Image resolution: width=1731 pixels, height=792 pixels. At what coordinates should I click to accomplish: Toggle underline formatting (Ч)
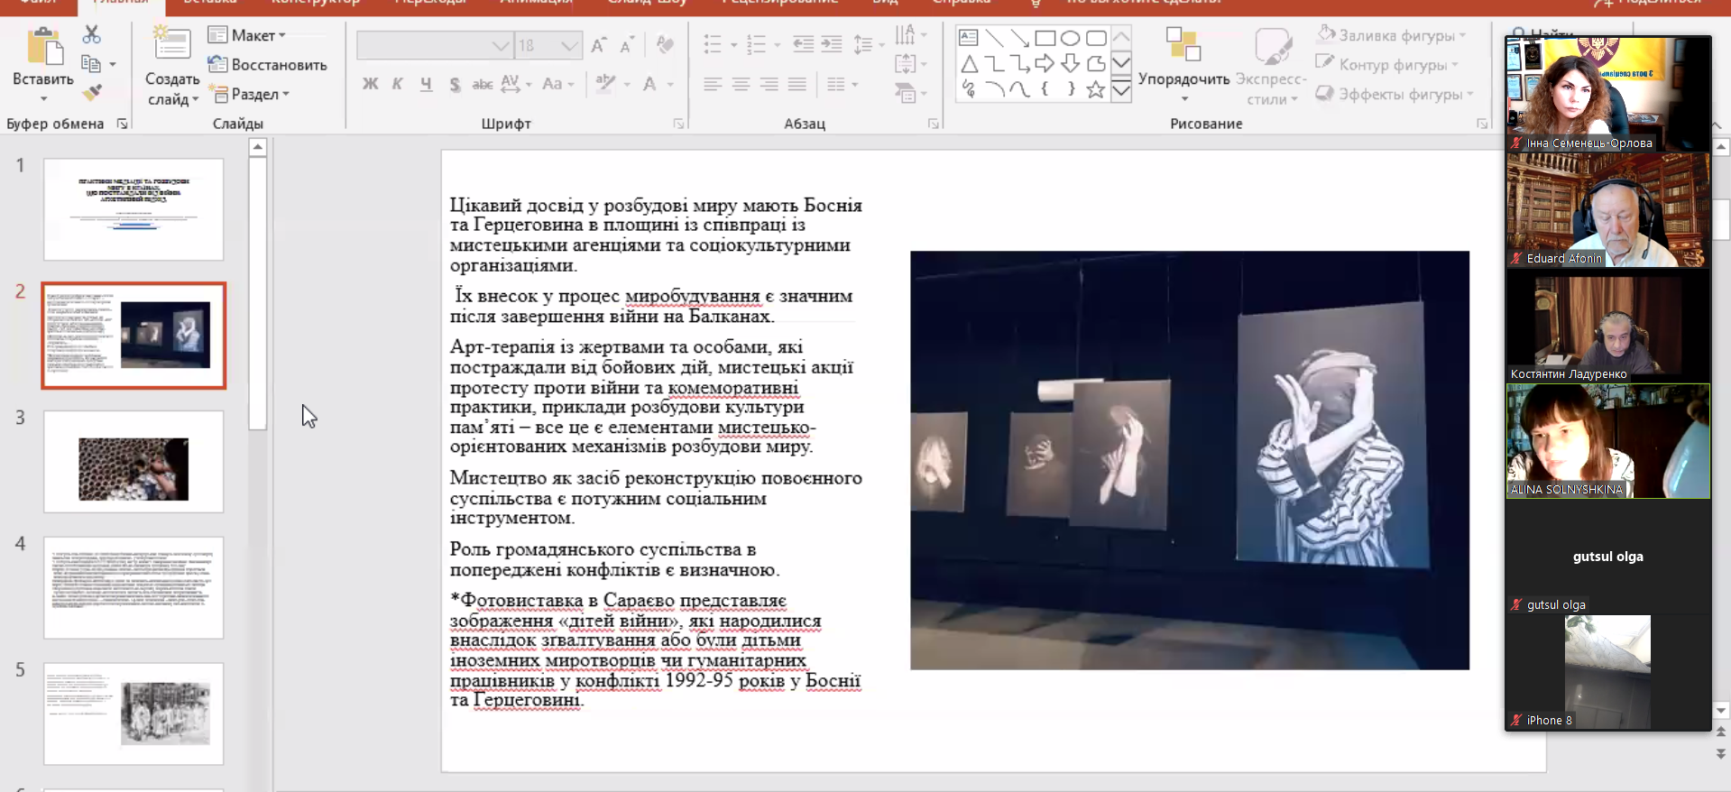tap(426, 84)
